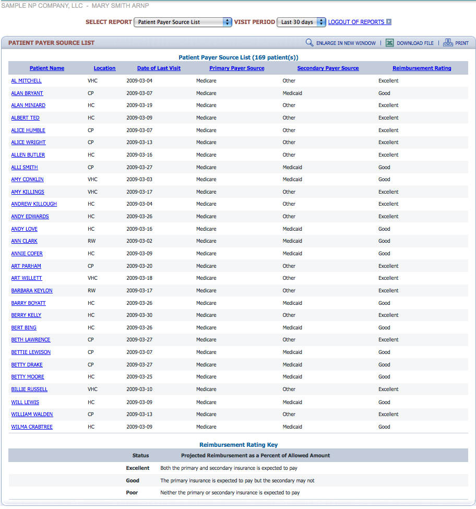Open patient ALAN BRYANT
The width and height of the screenshot is (476, 509).
[27, 93]
